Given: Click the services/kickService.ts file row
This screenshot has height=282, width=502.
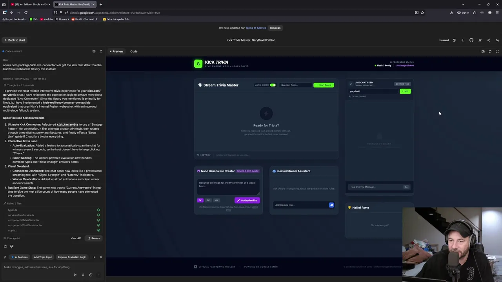Looking at the screenshot, I should point(53,215).
